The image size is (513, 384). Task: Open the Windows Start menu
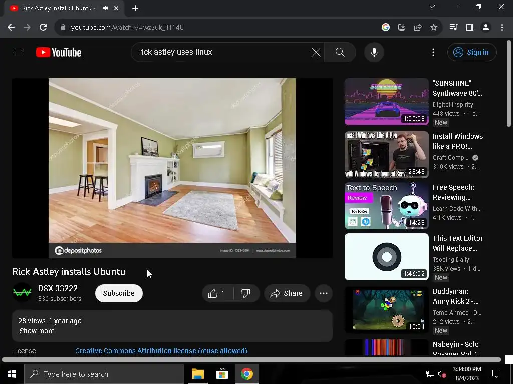12,374
